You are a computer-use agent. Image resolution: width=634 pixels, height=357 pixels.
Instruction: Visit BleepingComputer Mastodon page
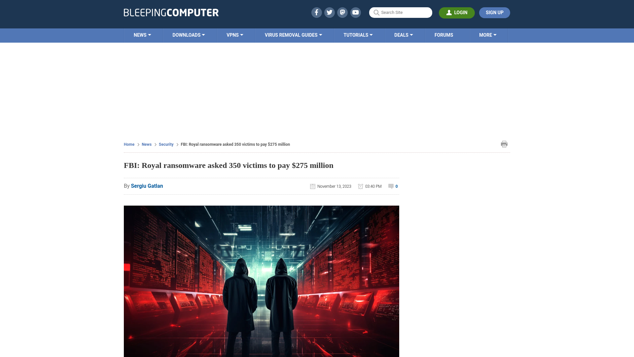tap(343, 12)
